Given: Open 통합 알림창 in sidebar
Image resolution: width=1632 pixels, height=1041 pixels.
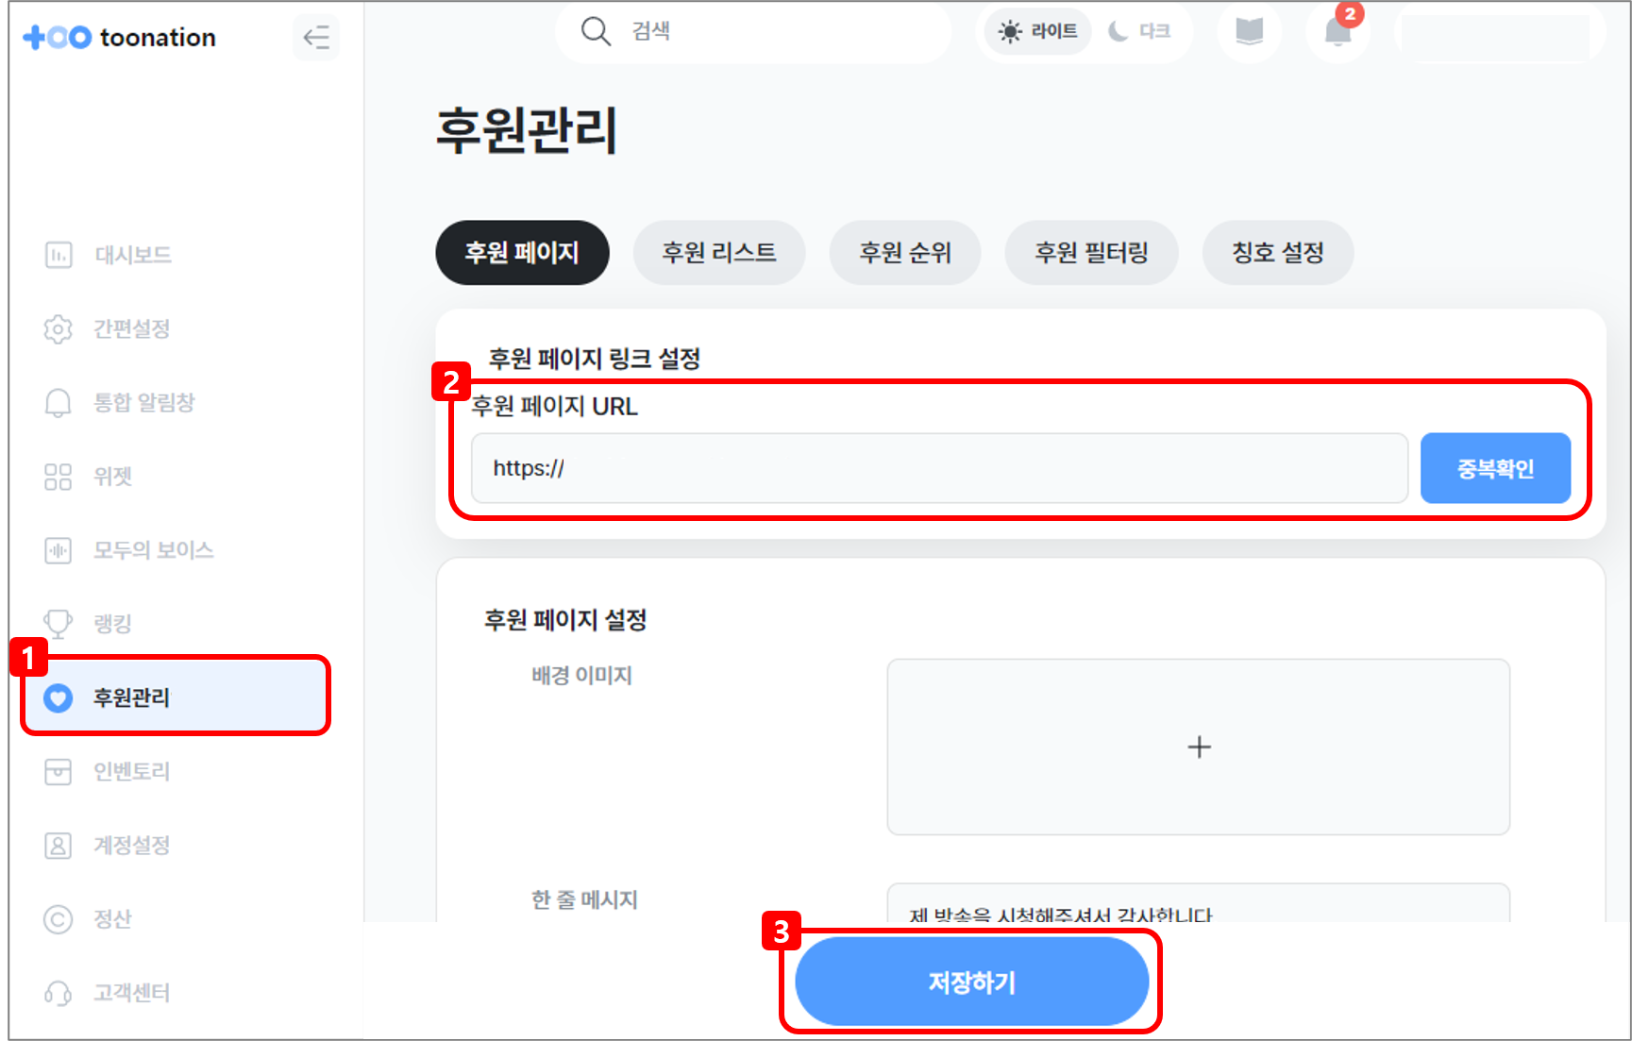Looking at the screenshot, I should 143,402.
